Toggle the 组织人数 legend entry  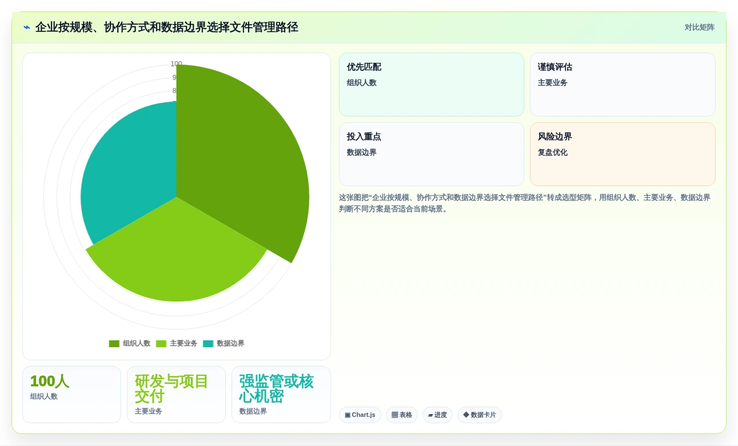130,344
